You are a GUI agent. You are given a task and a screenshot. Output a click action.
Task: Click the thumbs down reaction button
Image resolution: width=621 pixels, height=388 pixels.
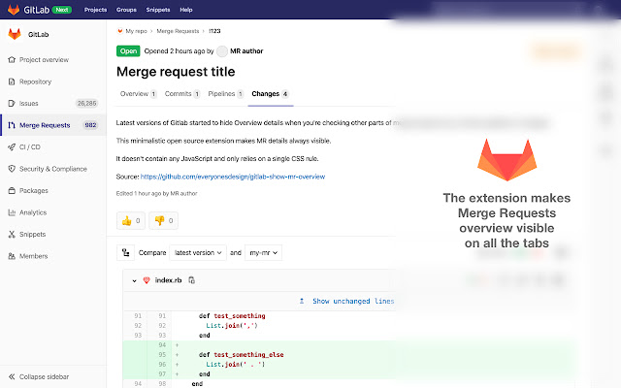click(164, 220)
